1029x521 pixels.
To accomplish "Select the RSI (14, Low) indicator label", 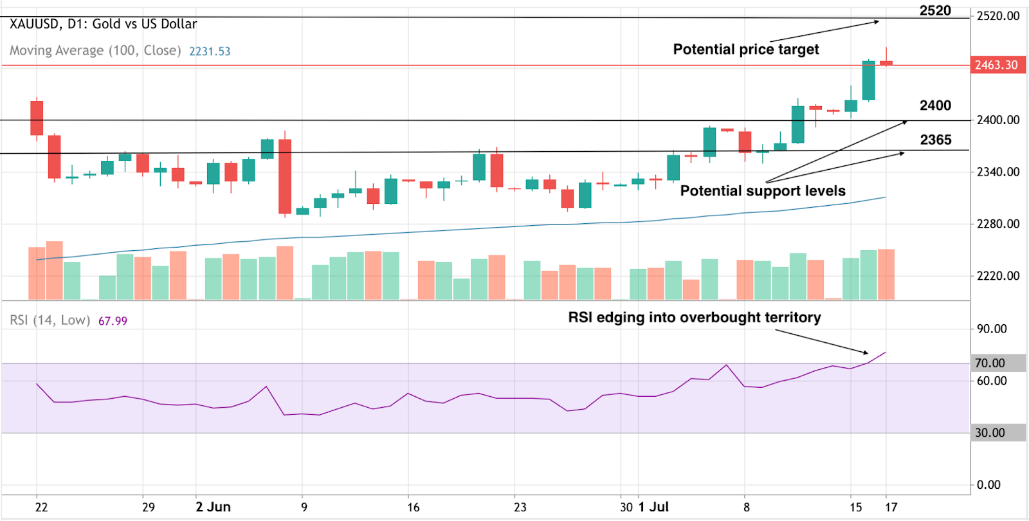I will point(50,320).
